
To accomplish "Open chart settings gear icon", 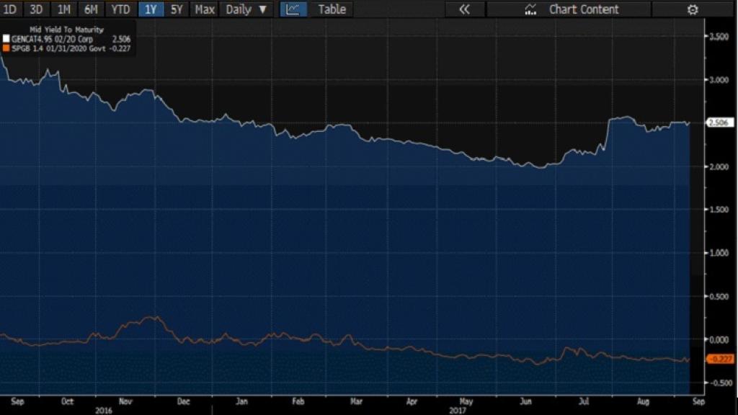I will coord(693,9).
